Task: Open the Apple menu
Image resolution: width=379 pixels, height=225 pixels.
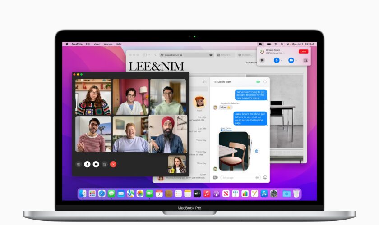Action: click(67, 44)
